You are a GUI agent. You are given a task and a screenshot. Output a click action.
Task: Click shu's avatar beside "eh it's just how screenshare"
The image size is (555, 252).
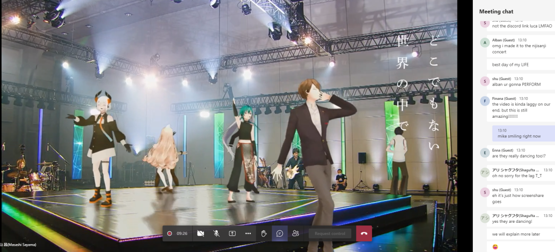(484, 192)
